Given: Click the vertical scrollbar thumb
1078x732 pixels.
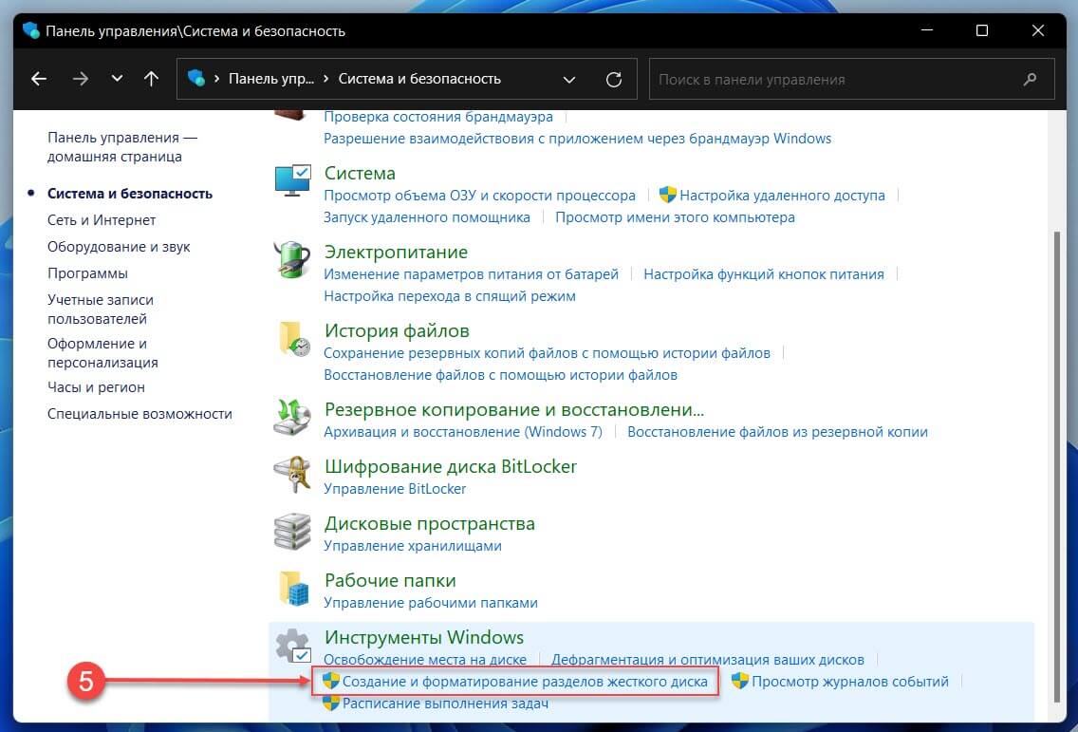Looking at the screenshot, I should pyautogui.click(x=1056, y=466).
